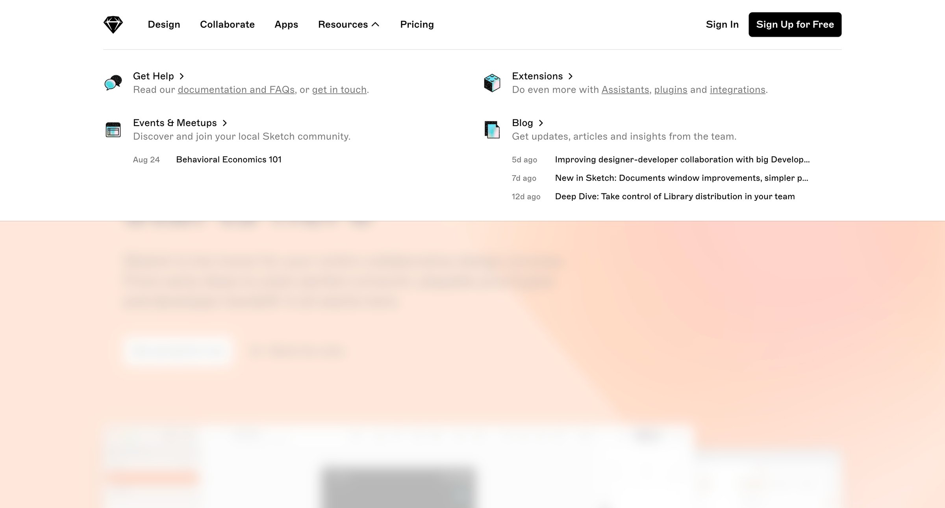The image size is (945, 508).
Task: Click the Aug 24 event date
Action: [x=146, y=159]
